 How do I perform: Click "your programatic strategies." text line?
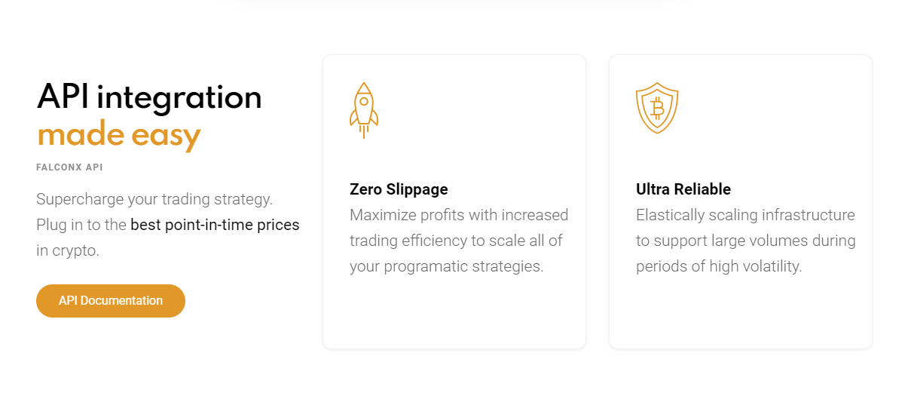click(x=446, y=266)
